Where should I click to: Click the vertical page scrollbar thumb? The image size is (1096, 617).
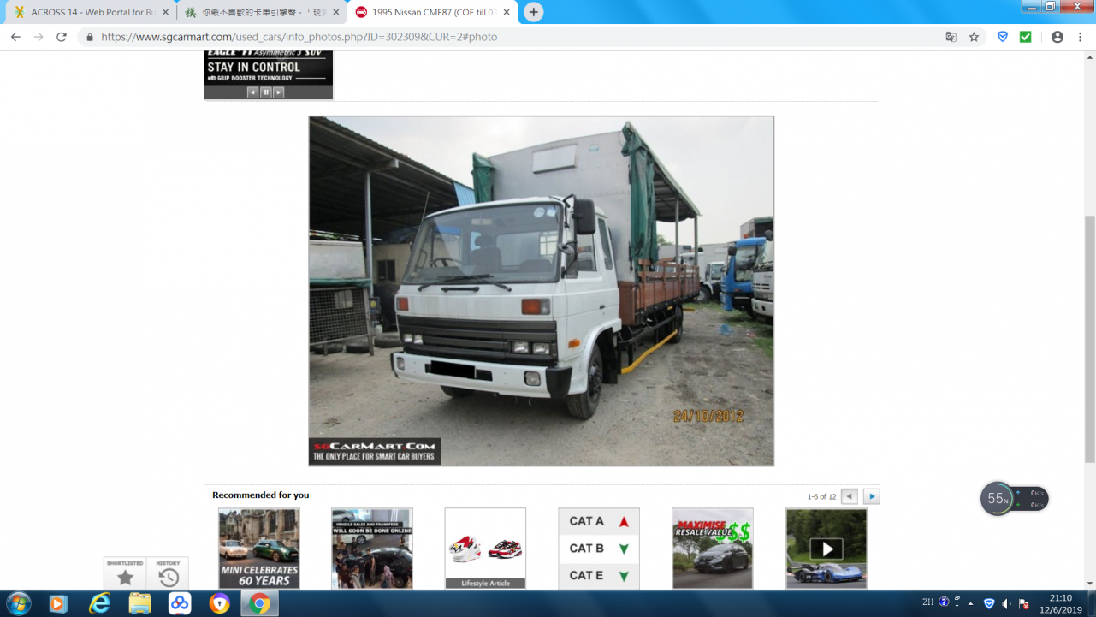tap(1089, 338)
